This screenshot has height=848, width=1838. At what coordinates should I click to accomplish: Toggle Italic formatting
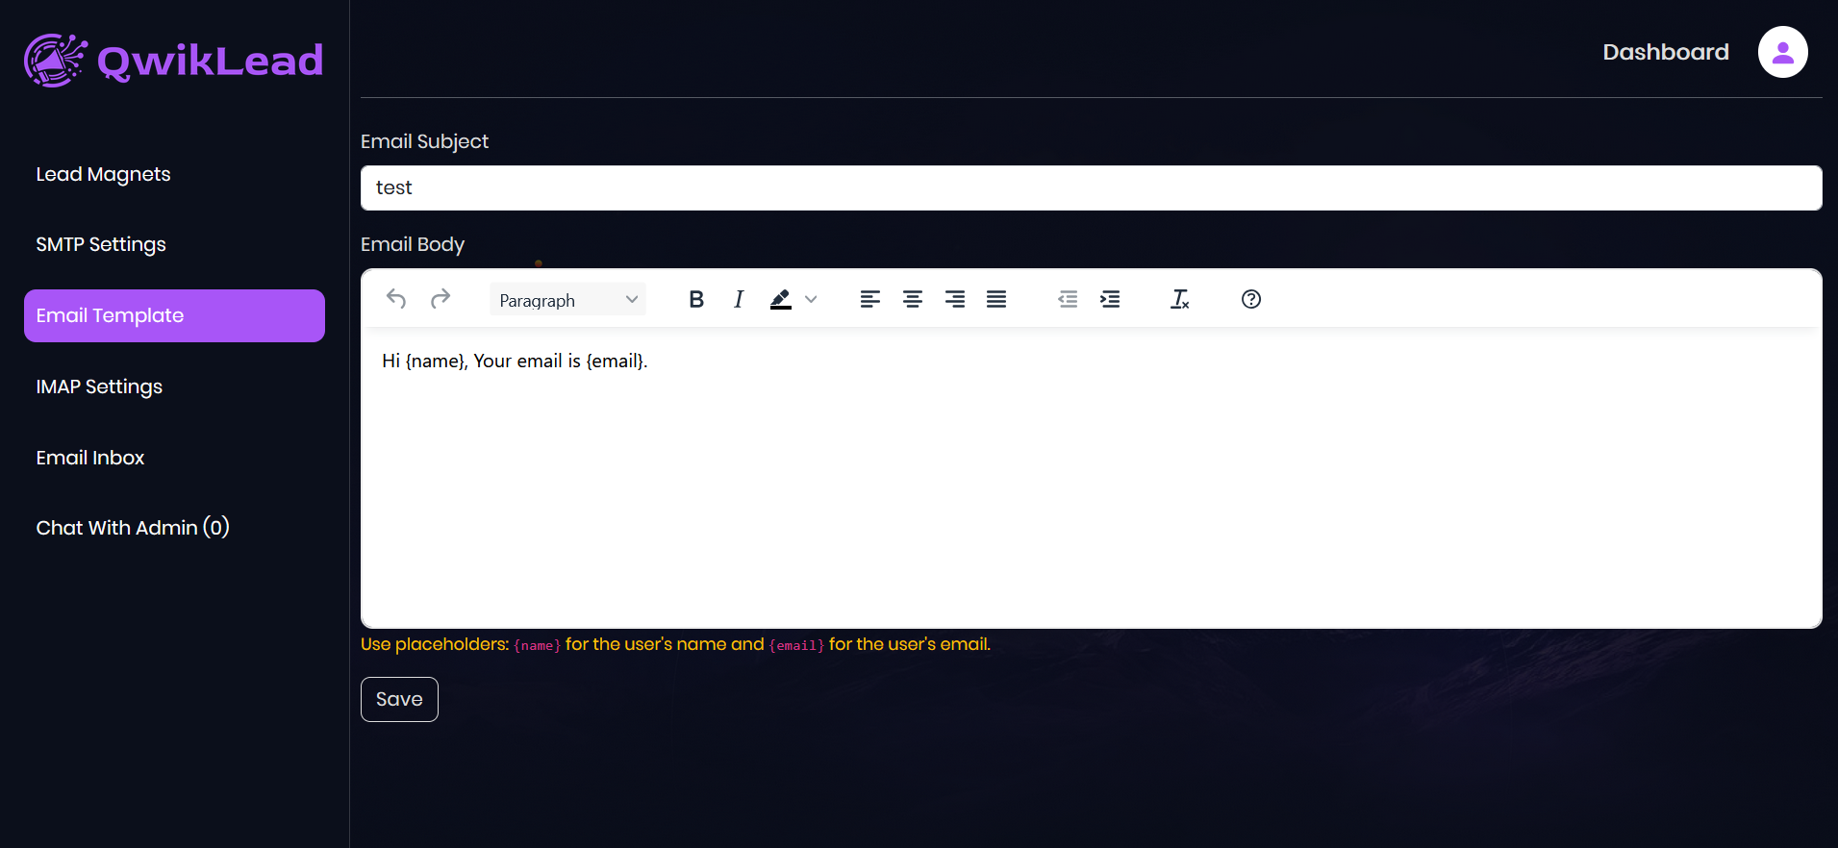tap(739, 299)
